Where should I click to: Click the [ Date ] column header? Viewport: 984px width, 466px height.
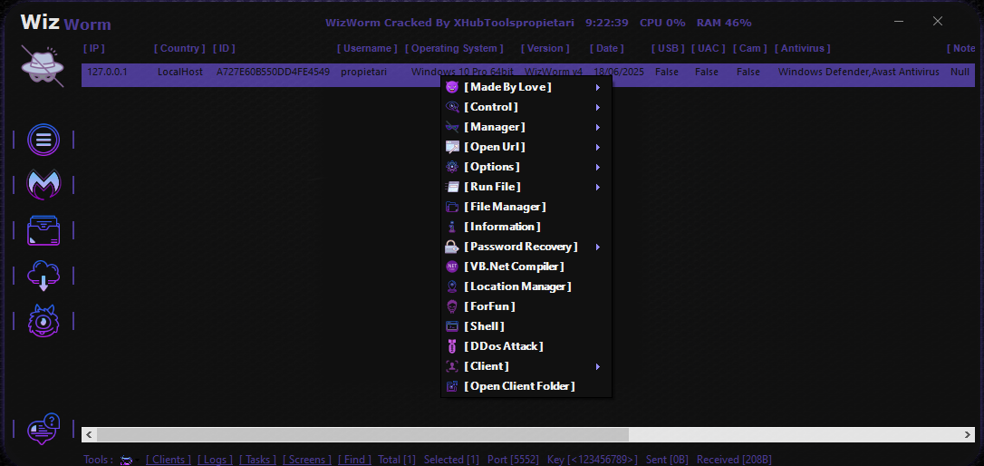pyautogui.click(x=607, y=48)
